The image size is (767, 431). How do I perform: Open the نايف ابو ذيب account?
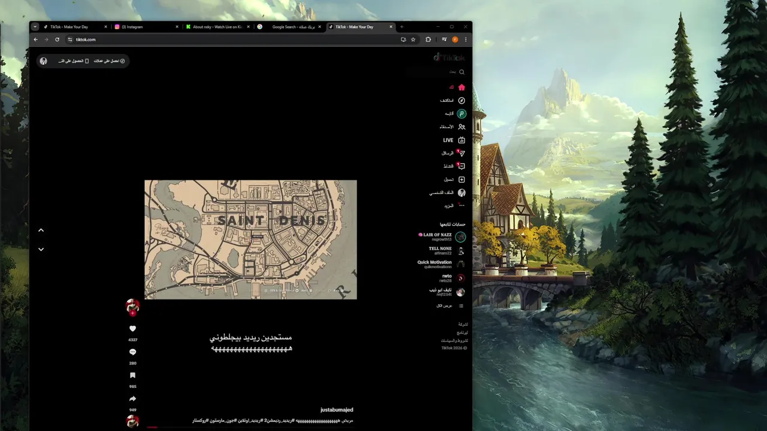447,292
